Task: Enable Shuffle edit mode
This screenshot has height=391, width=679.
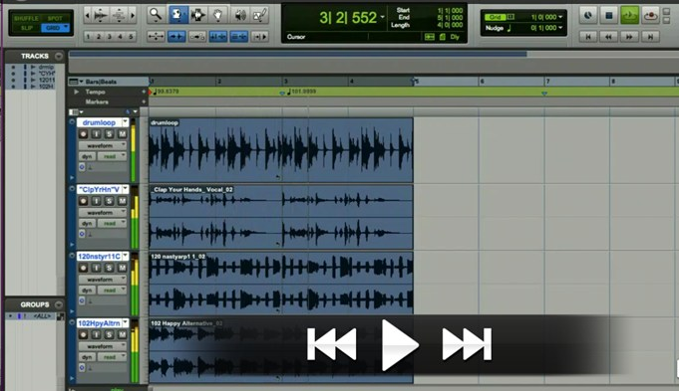Action: pos(26,18)
